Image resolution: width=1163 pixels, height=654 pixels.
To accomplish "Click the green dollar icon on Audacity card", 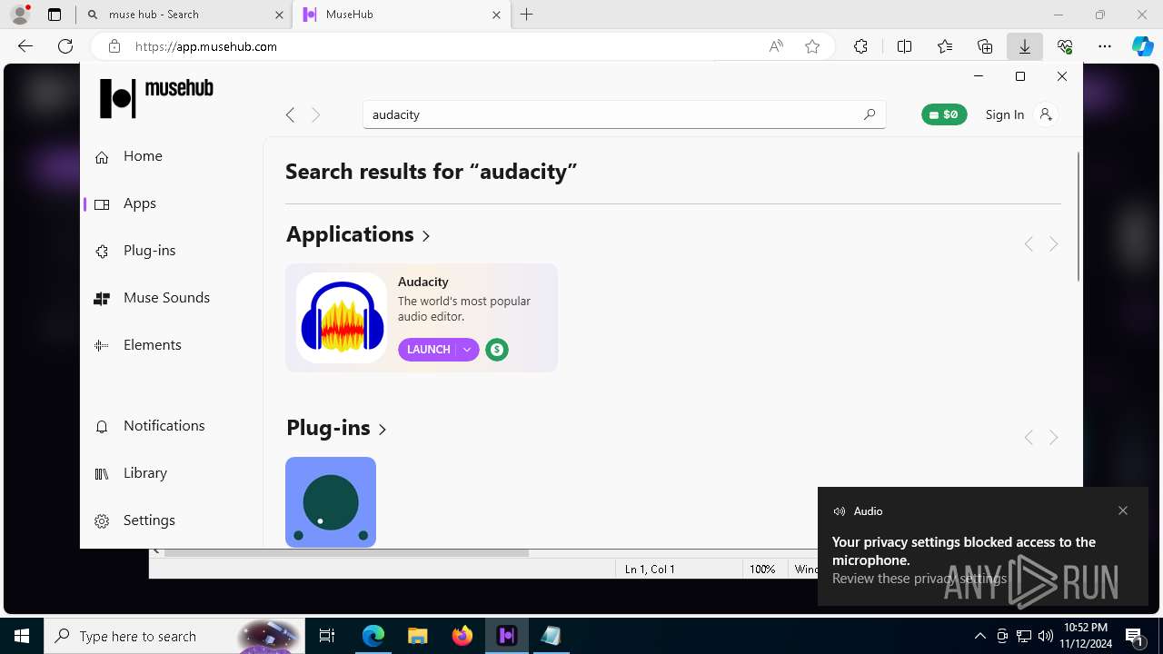I will click(x=496, y=350).
